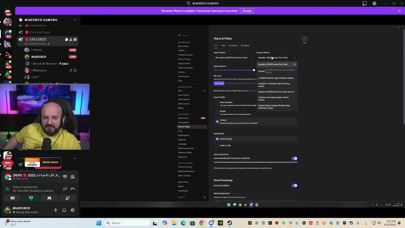Select Voice Activity input mode
Image resolution: width=405 pixels, height=228 pixels.
(217, 139)
